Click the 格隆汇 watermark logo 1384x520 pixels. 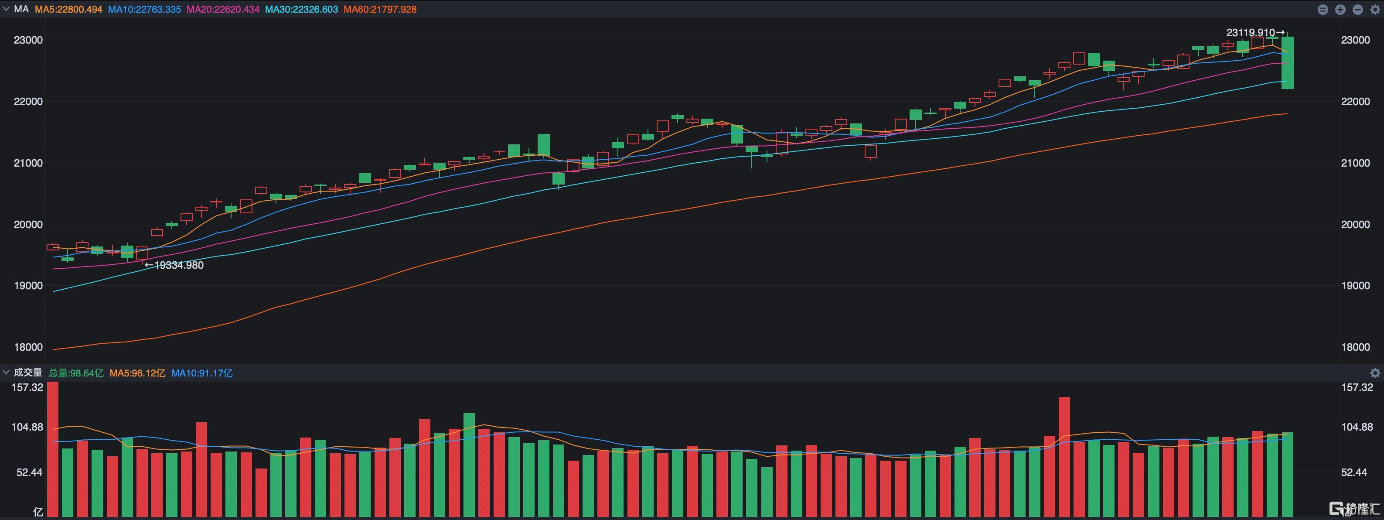click(1354, 508)
